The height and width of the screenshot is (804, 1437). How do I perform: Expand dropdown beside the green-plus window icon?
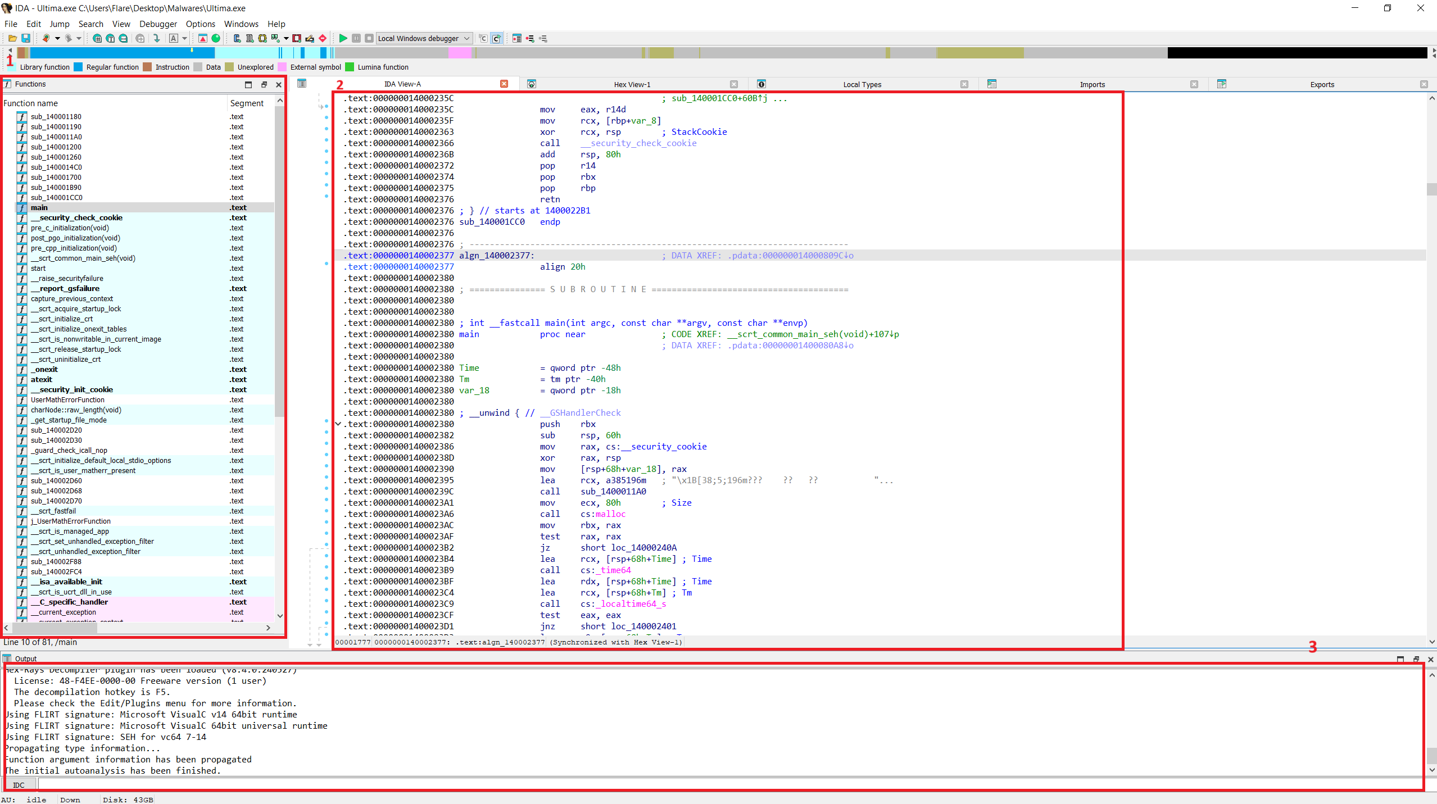pyautogui.click(x=286, y=38)
